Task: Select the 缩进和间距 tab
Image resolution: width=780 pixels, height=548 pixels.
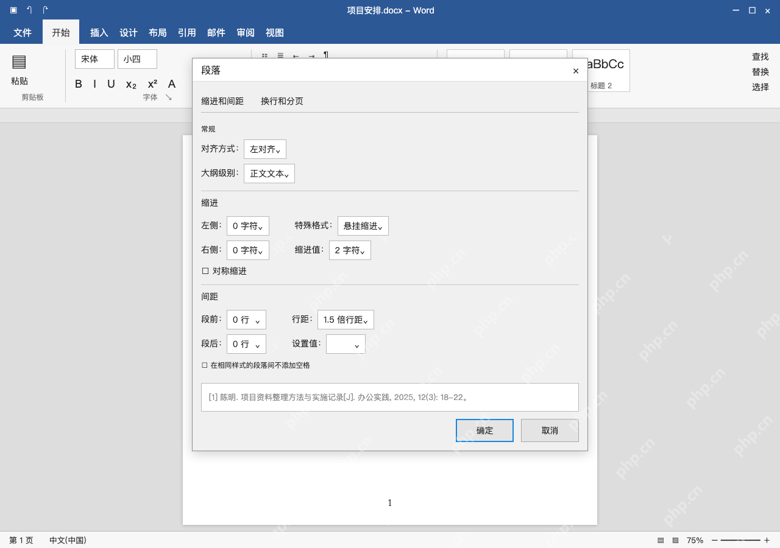Action: (222, 101)
